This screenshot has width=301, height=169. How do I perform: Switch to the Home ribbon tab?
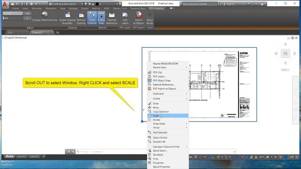[16, 8]
